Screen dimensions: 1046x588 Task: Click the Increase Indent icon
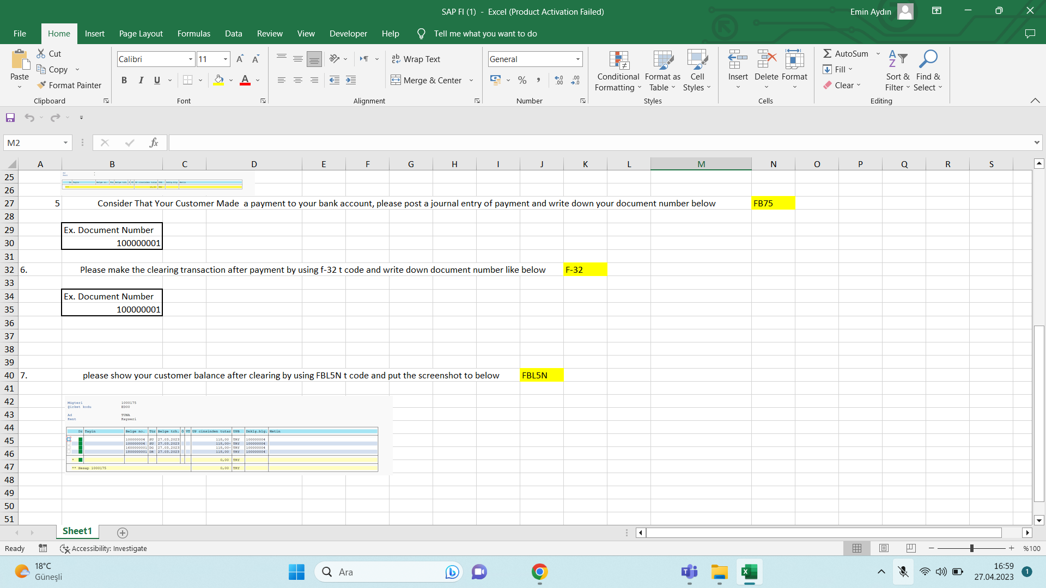[x=351, y=80]
